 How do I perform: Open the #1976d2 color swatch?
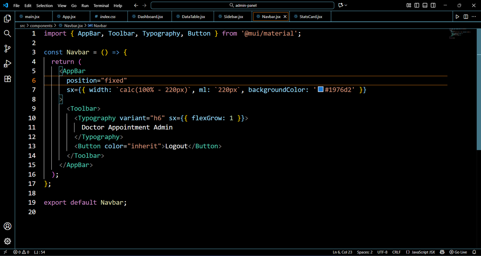tap(321, 90)
